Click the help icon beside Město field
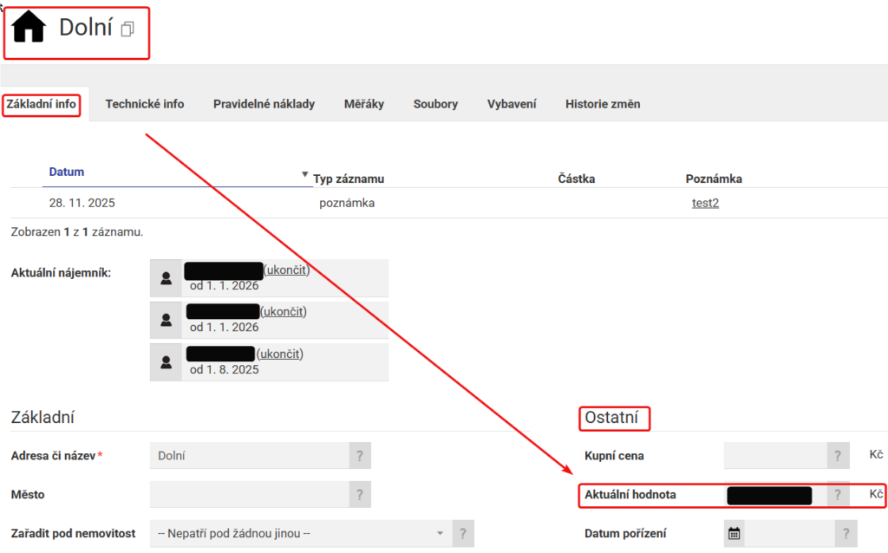 360,495
